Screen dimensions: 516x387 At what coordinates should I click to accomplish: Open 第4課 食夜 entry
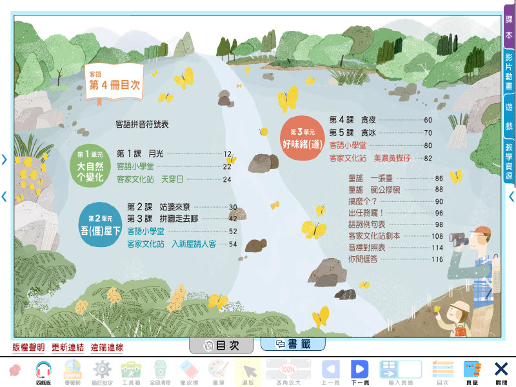pos(381,120)
